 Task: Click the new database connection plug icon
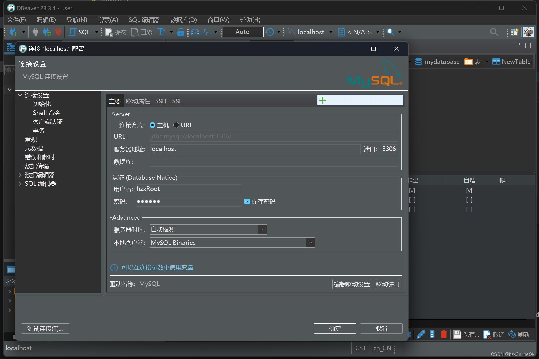13,32
